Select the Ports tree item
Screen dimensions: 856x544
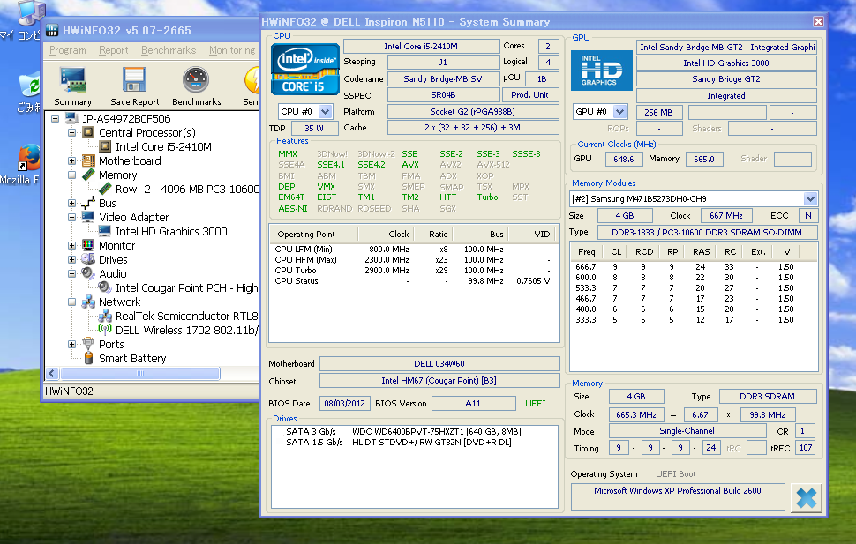pyautogui.click(x=111, y=344)
